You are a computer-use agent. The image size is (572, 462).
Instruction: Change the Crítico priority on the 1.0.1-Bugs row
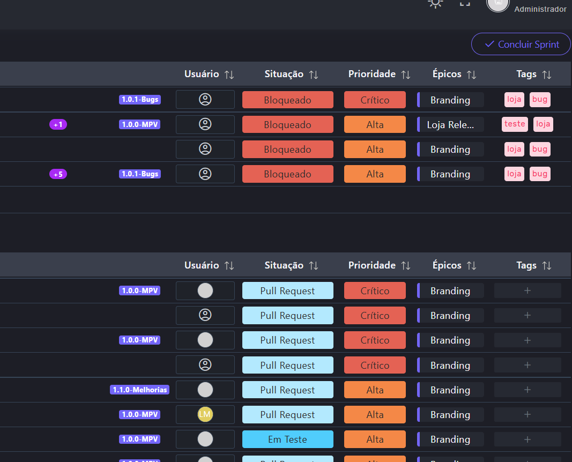[375, 100]
